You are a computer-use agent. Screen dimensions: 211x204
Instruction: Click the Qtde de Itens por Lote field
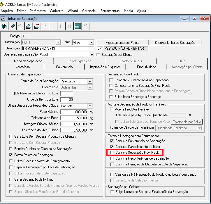pos(67,100)
